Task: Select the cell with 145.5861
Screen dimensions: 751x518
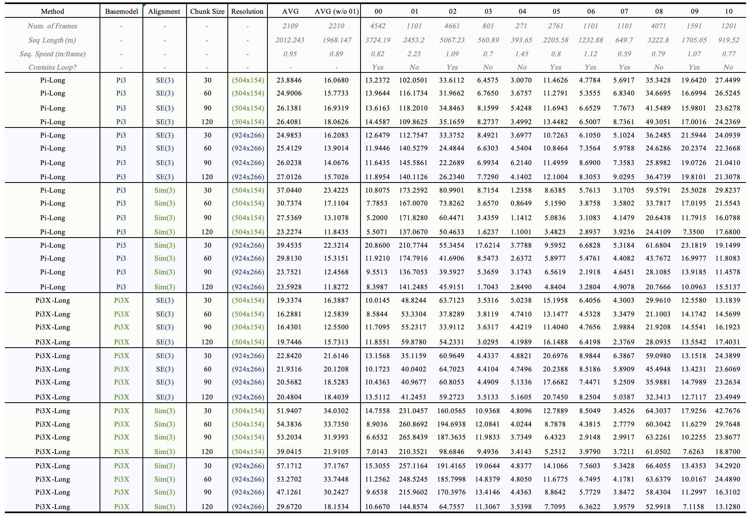Action: click(413, 163)
